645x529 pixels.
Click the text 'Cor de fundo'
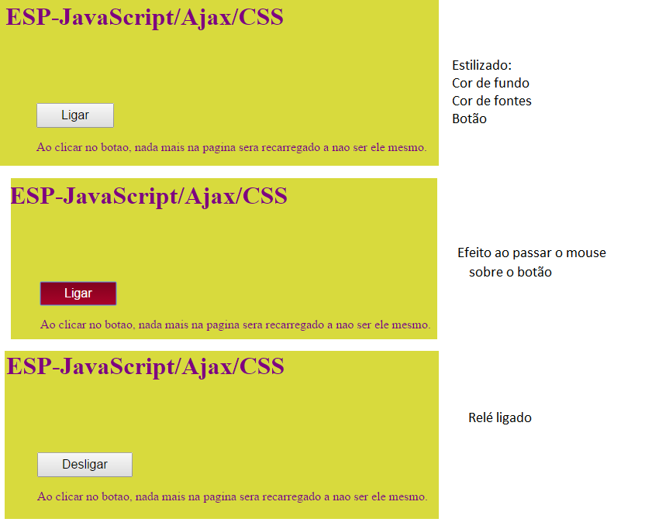[x=490, y=83]
